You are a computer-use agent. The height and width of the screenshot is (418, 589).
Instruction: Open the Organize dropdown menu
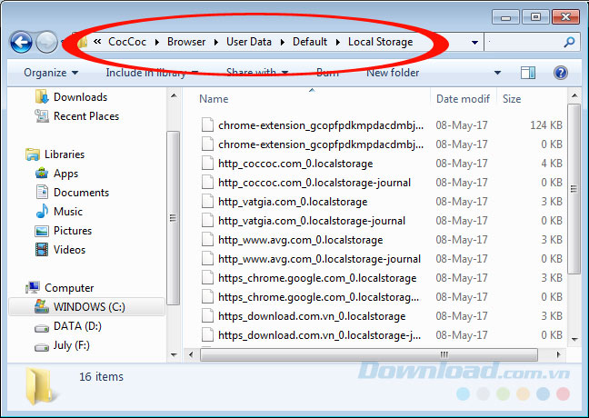(x=51, y=73)
